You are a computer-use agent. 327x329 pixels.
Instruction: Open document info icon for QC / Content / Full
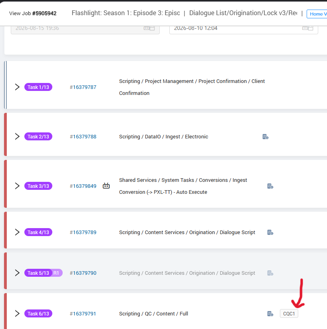270,314
